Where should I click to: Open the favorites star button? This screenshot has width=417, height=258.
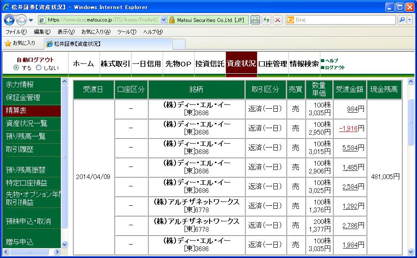coord(20,43)
